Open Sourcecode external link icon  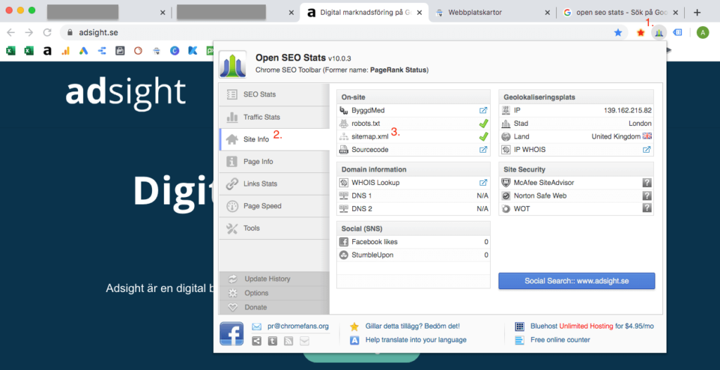tap(483, 149)
